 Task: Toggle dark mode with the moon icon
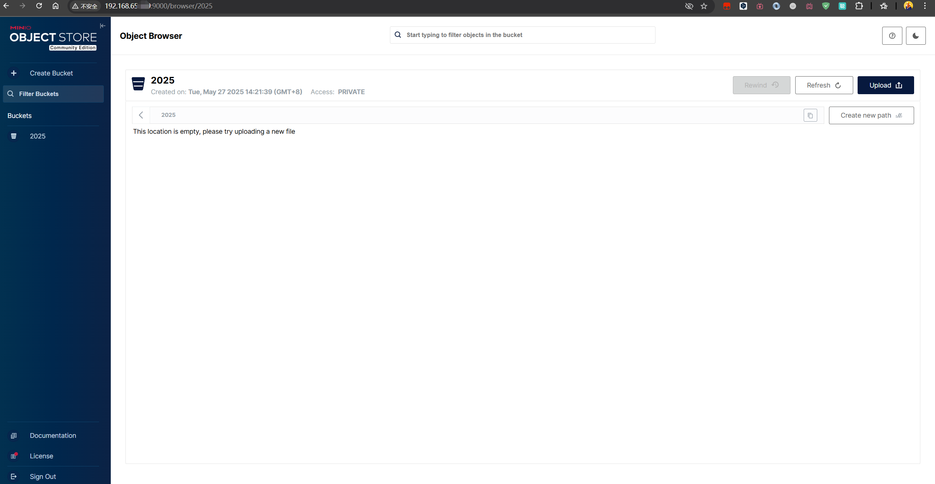click(916, 36)
